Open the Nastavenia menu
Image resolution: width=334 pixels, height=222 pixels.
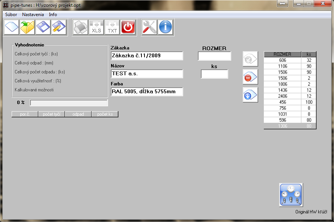coord(33,15)
